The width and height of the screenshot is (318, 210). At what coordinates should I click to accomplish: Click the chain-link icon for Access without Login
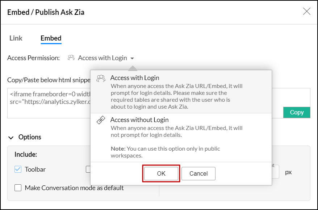click(101, 121)
